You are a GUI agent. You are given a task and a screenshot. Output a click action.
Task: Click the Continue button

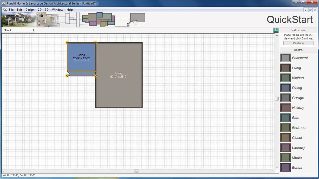coord(298,43)
